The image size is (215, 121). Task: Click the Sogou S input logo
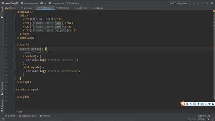tap(183, 104)
